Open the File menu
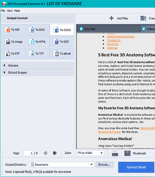Viewport: 155px width, 177px height. [3, 11]
